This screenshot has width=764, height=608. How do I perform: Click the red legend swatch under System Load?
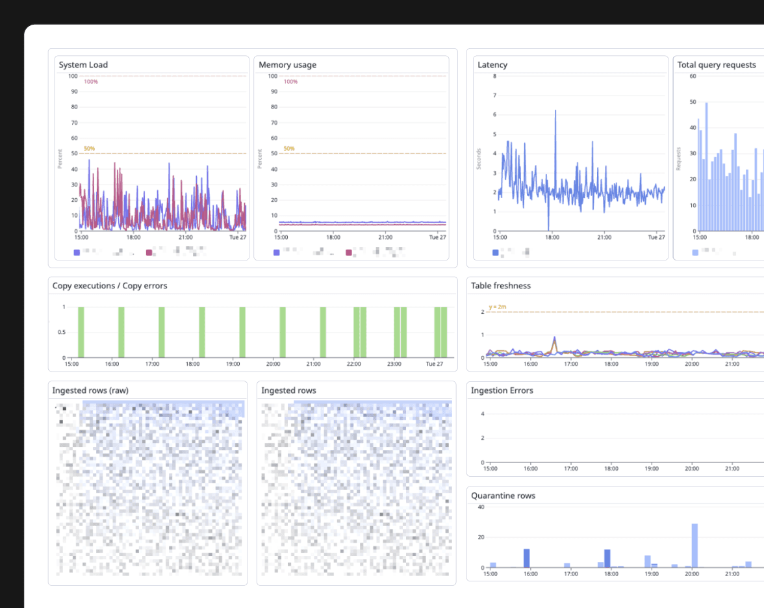(x=149, y=252)
